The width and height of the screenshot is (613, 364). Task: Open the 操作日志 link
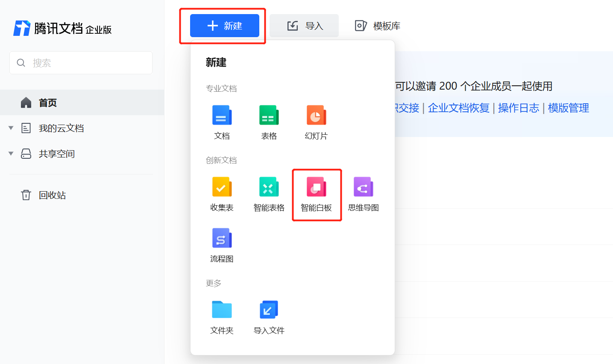(x=518, y=108)
